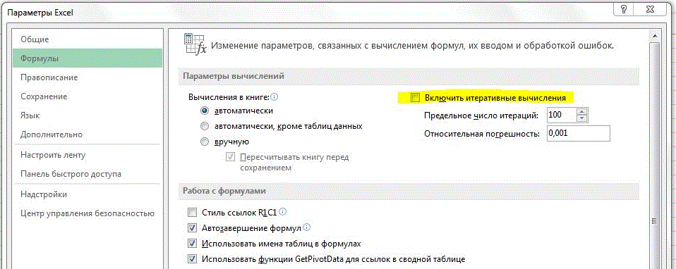
Task: Show info tooltip for Стиль ссылок R1C1
Action: (x=283, y=212)
